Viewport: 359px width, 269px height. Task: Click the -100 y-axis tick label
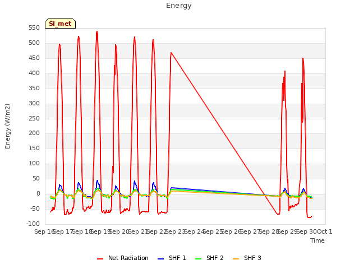[x=33, y=224]
